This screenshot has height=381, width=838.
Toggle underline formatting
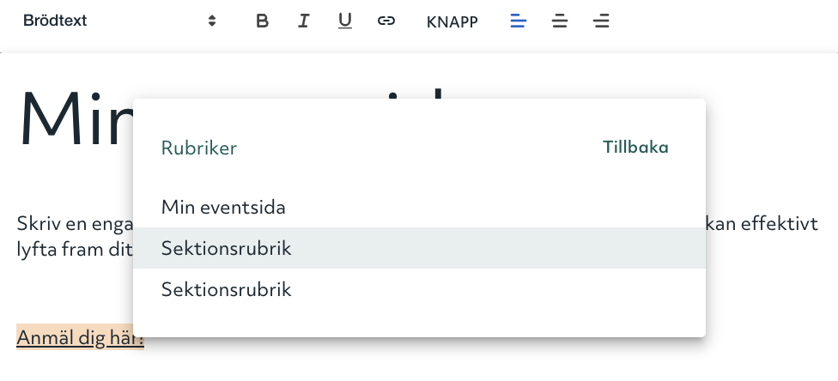(x=344, y=21)
